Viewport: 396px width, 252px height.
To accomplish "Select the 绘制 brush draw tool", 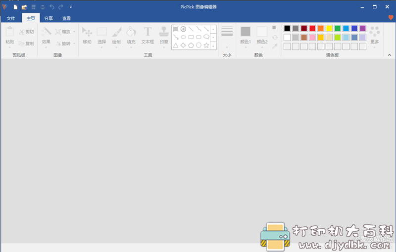I will pyautogui.click(x=116, y=35).
